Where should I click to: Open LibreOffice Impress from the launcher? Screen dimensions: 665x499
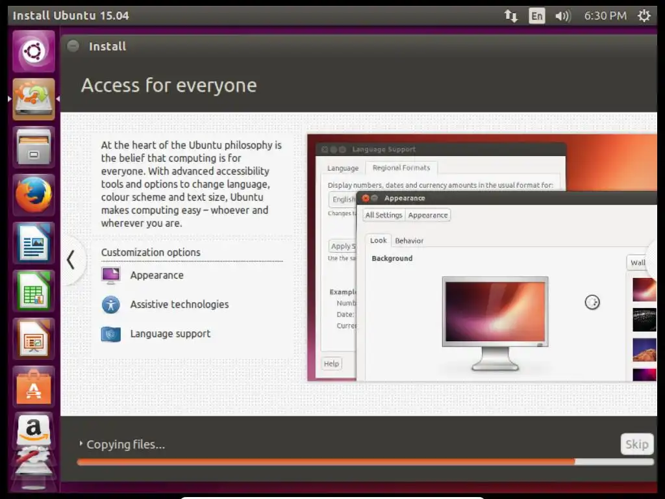[x=34, y=339]
